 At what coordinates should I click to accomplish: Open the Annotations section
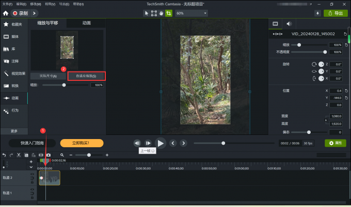(x=14, y=61)
